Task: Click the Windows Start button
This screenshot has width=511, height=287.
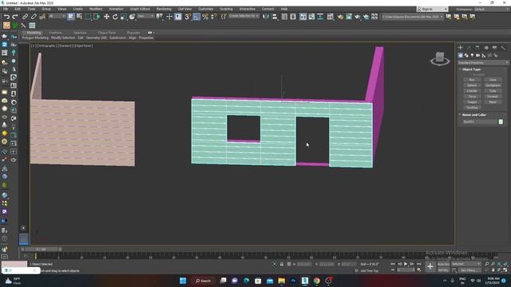Action: 183,281
